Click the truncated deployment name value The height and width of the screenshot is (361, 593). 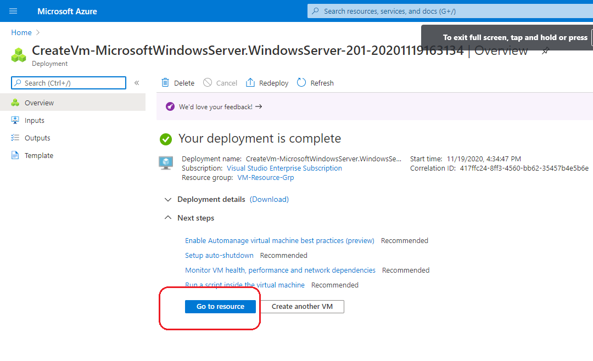(x=324, y=159)
